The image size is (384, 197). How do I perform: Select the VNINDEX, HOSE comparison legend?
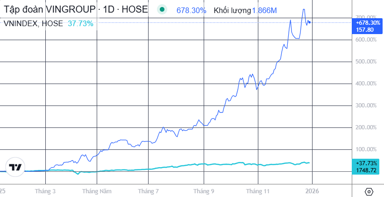click(x=33, y=23)
